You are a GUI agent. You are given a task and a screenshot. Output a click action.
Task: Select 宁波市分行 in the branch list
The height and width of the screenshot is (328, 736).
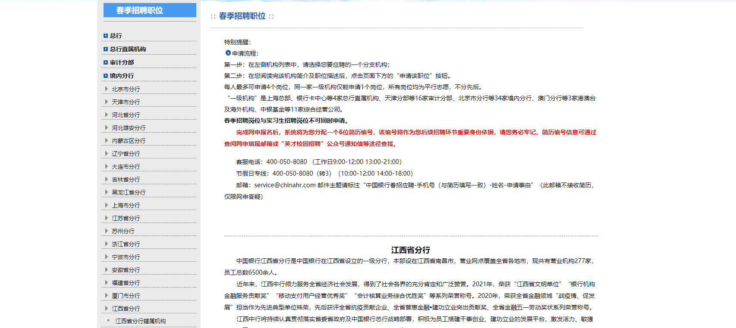click(126, 257)
